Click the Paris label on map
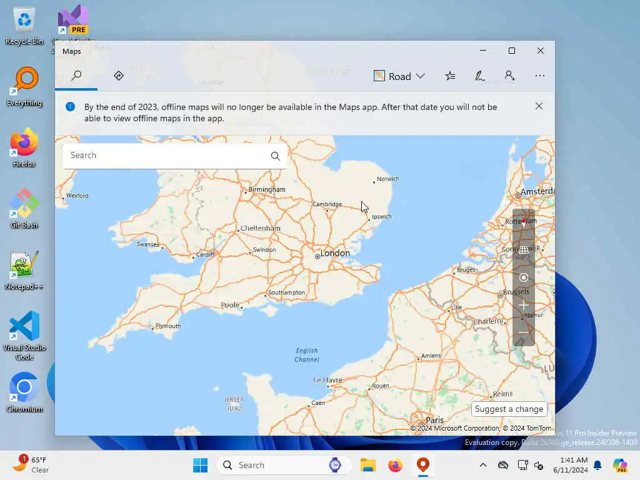 (435, 420)
